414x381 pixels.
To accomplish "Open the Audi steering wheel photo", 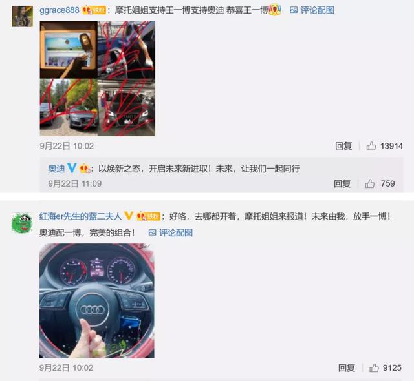I will pyautogui.click(x=97, y=301).
